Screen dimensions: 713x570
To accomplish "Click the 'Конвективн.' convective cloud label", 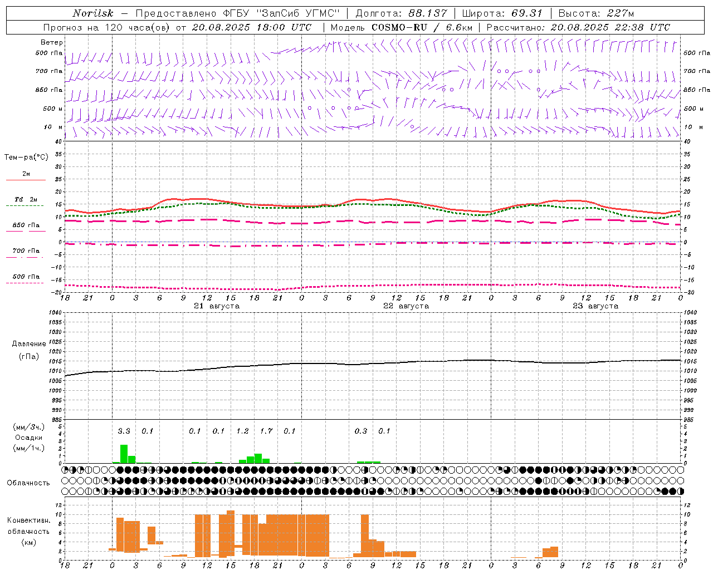I will coord(29,520).
